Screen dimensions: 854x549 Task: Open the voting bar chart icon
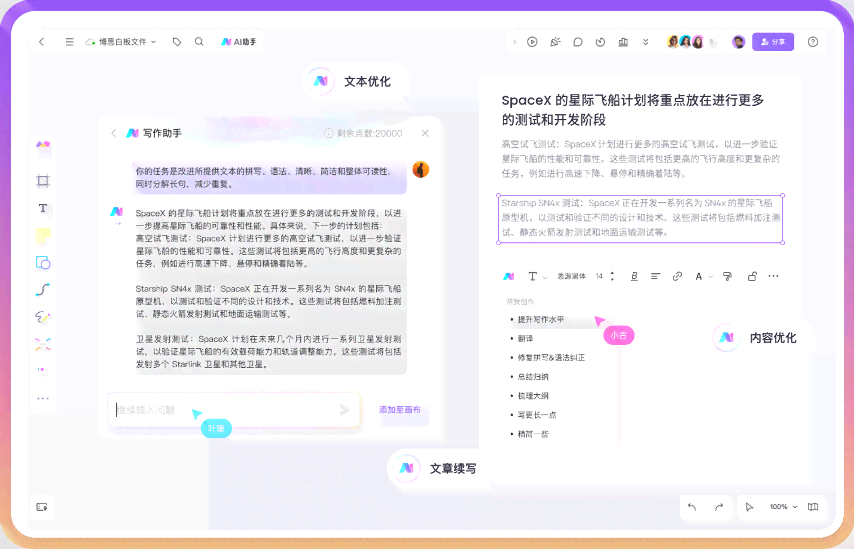[623, 42]
